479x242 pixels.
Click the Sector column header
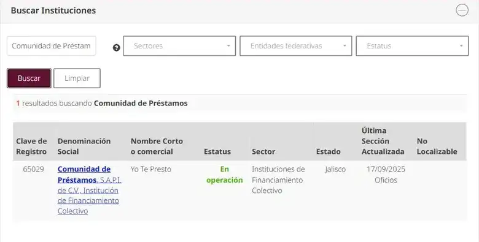point(263,151)
